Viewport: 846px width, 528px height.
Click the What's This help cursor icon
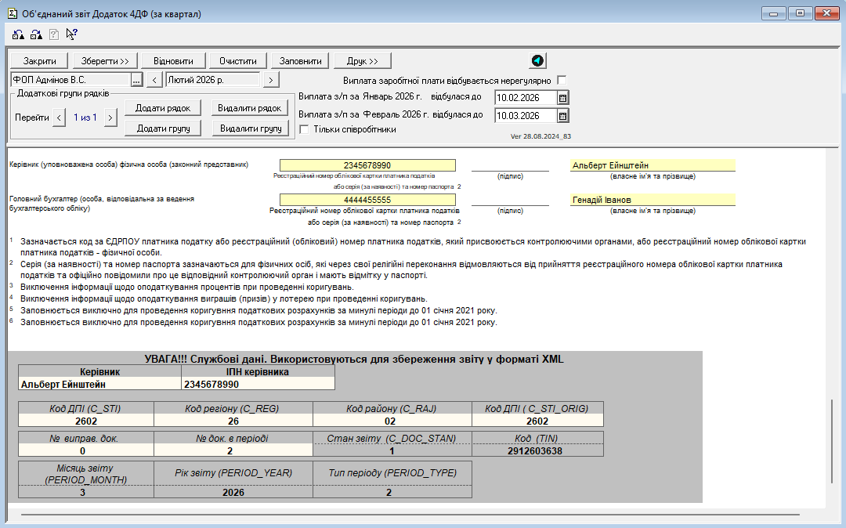click(71, 34)
